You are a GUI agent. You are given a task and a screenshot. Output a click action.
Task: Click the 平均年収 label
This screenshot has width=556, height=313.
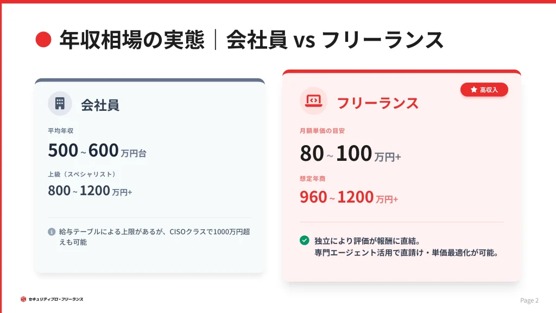[61, 131]
